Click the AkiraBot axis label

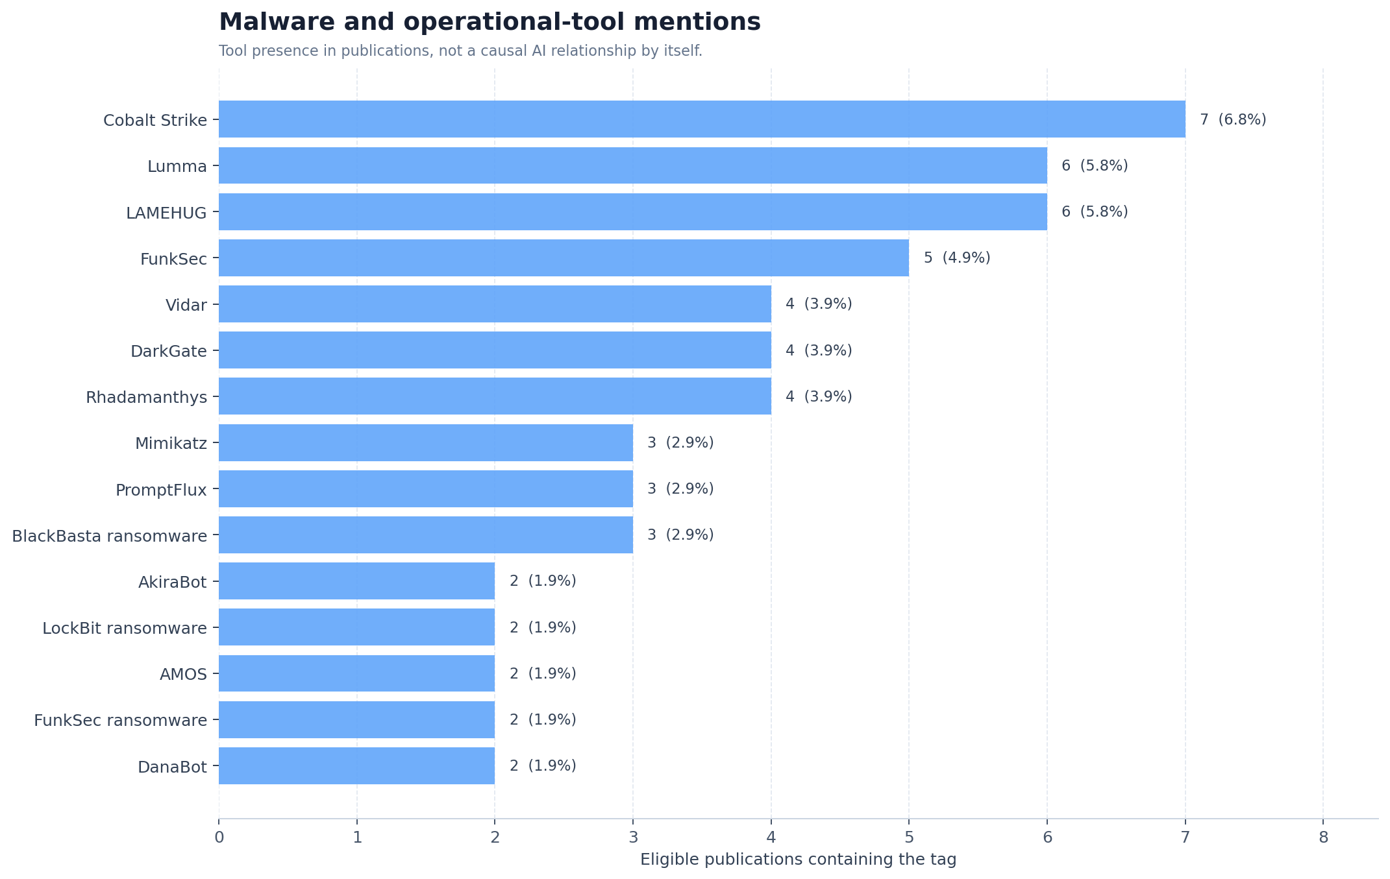(173, 583)
